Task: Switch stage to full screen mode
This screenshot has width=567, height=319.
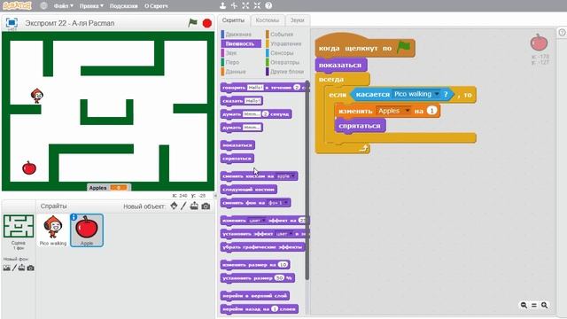Action: 12,23
